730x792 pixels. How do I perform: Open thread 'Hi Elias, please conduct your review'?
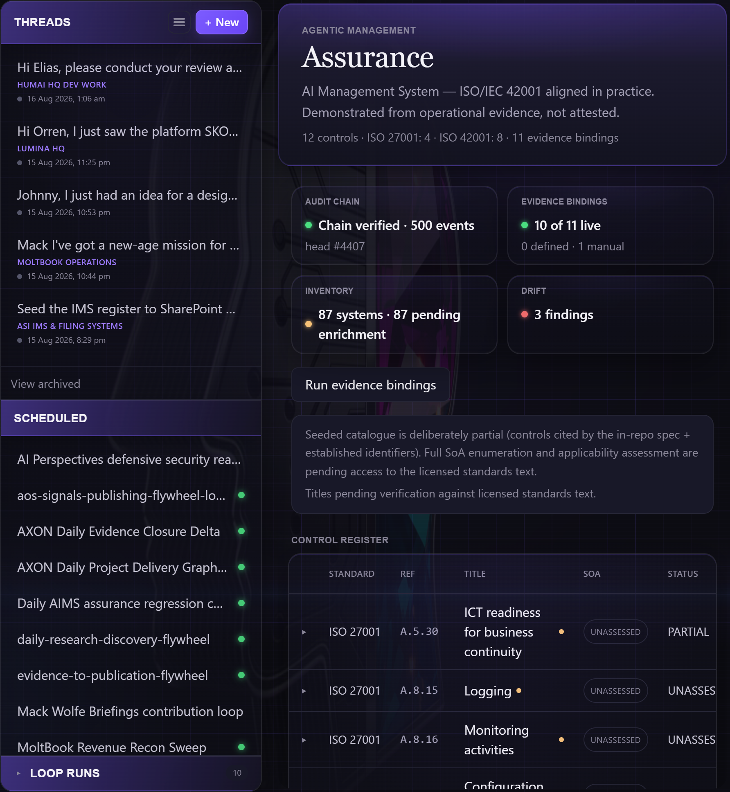[x=131, y=82]
